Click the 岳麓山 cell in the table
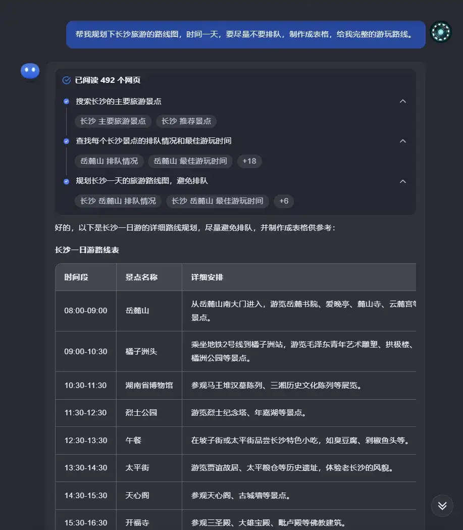The image size is (463, 530). click(x=149, y=311)
